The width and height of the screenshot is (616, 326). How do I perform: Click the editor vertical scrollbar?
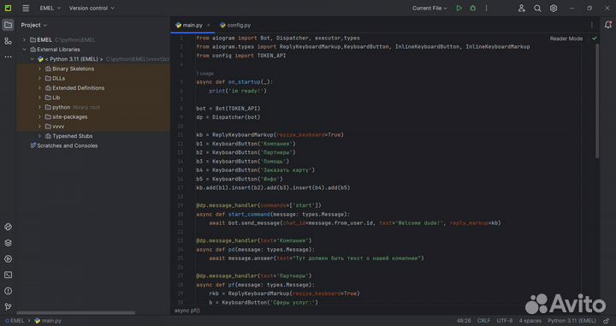click(597, 101)
